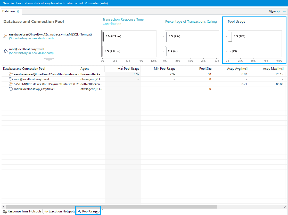
Task: Click the MySQL icon of root@localhost:easytravel table row
Action: (x=11, y=79)
